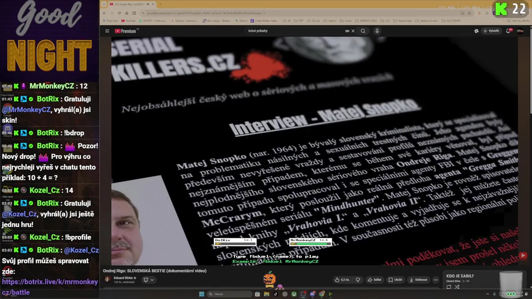532x299 pixels.
Task: Share the video via Sdílet
Action: (374, 280)
